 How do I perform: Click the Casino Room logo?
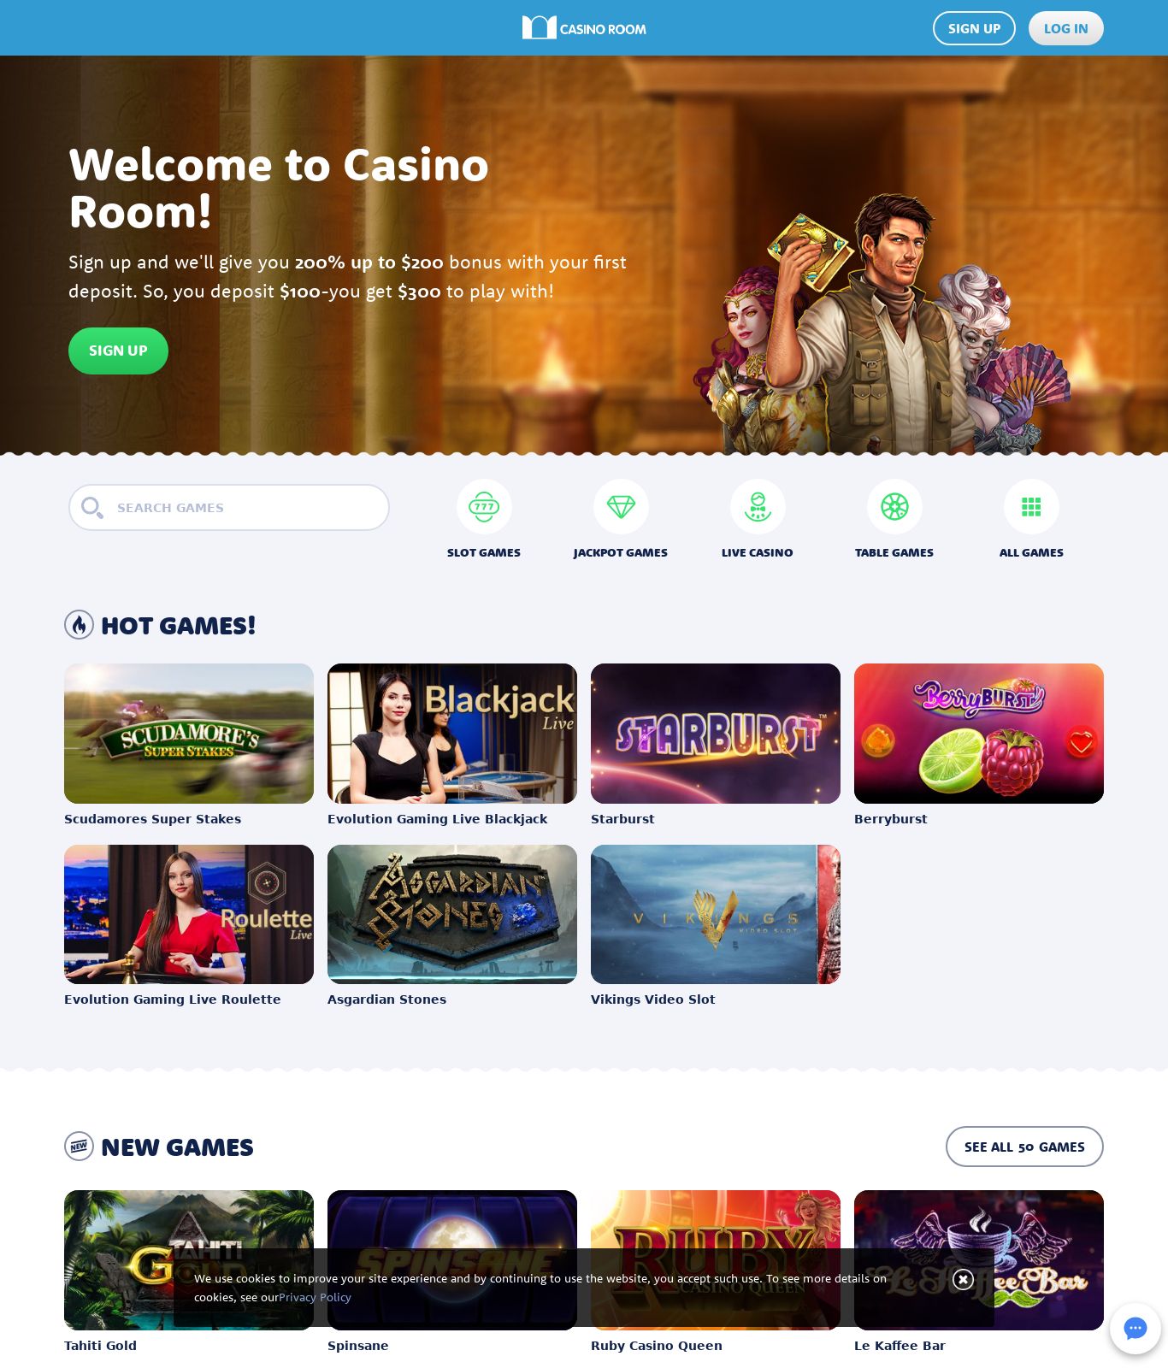(x=584, y=28)
